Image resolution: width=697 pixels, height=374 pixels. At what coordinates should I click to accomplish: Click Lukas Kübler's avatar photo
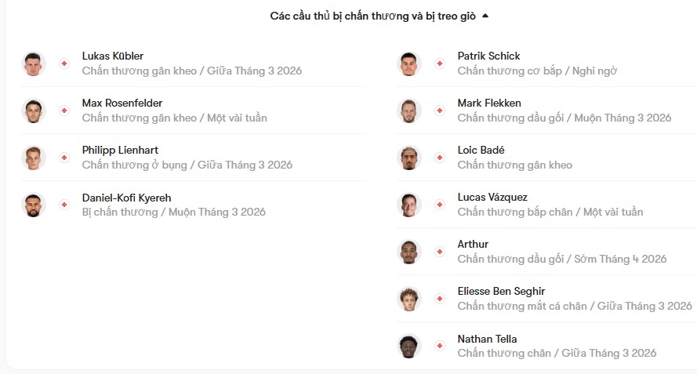click(x=34, y=64)
